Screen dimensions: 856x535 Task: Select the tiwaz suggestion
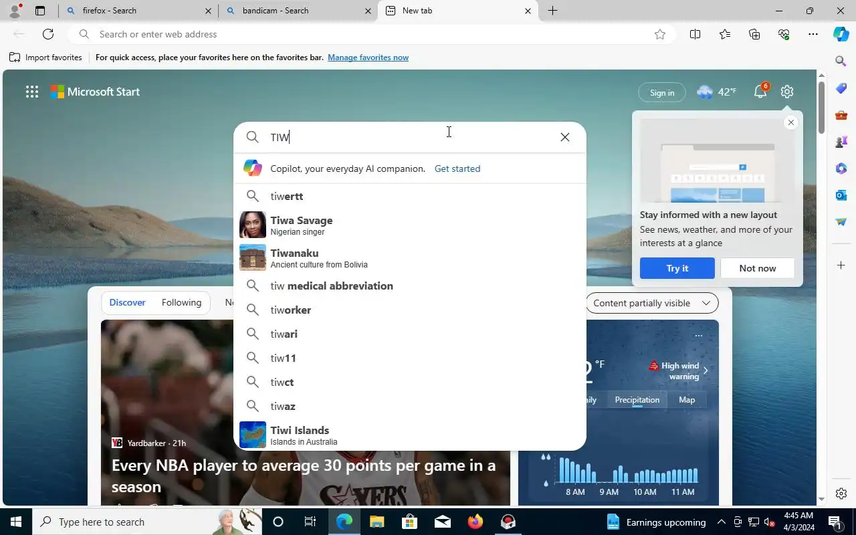click(x=410, y=406)
